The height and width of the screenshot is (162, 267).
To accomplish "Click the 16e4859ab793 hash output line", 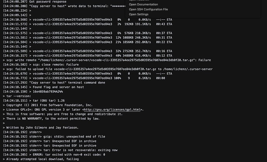I will 33,92.
